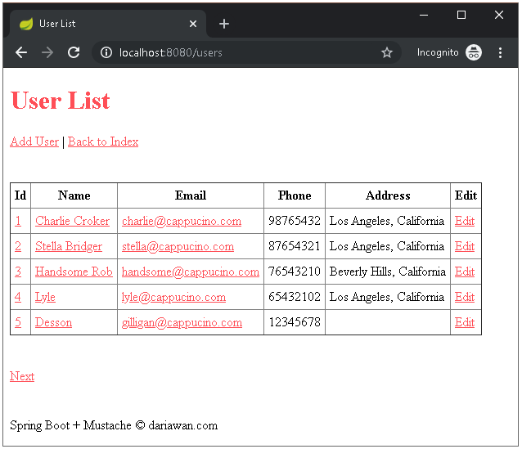Click the Edit column header
This screenshot has height=449, width=522.
pos(466,195)
